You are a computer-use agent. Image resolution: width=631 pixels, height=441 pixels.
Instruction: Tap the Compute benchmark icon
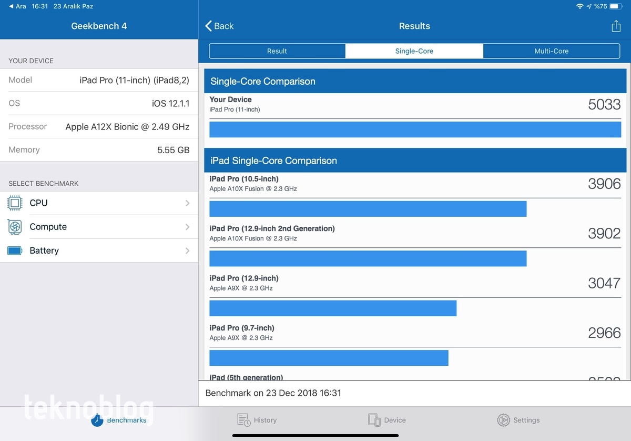pyautogui.click(x=15, y=227)
